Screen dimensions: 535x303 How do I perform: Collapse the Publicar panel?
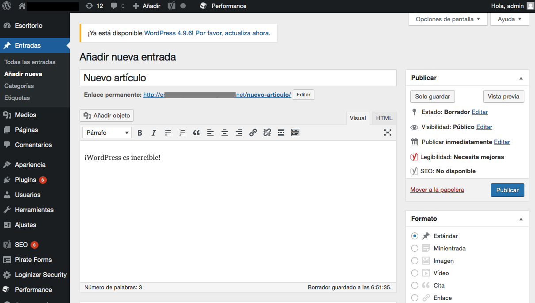coord(522,77)
